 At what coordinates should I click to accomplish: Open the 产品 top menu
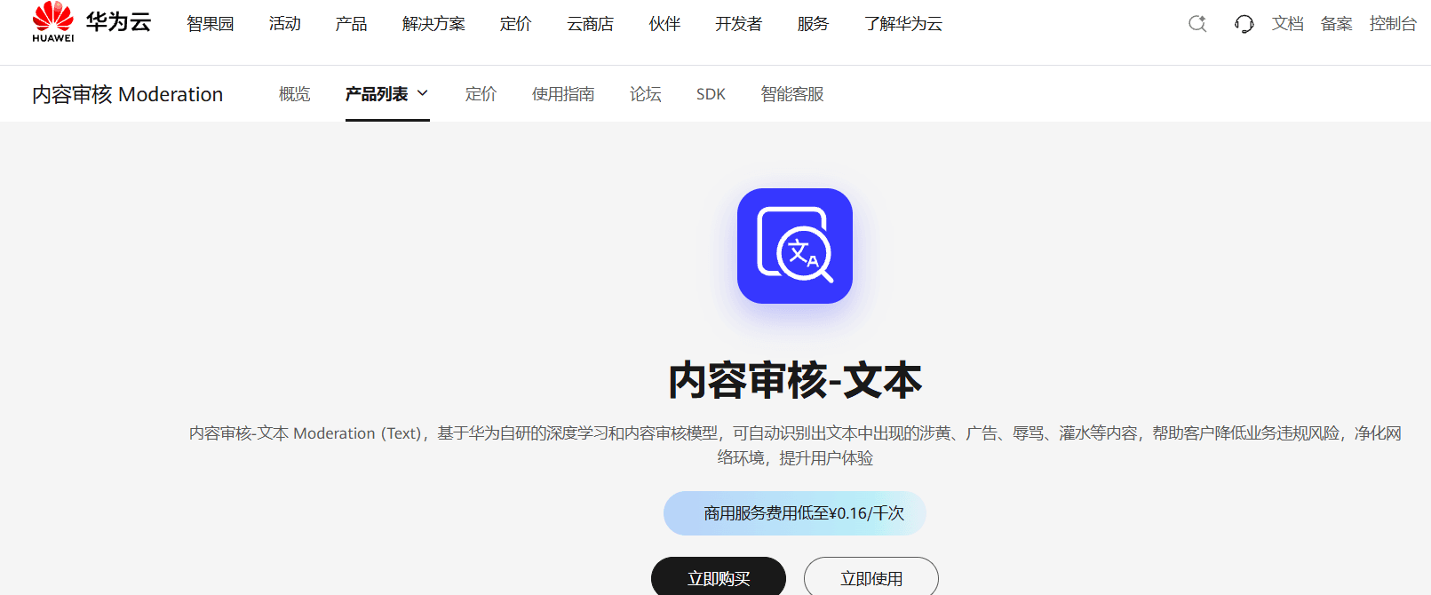[x=351, y=24]
